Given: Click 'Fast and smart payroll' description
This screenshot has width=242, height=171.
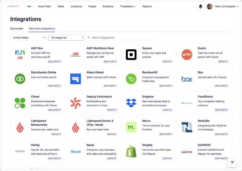Looking at the screenshot, I should click(x=43, y=77).
